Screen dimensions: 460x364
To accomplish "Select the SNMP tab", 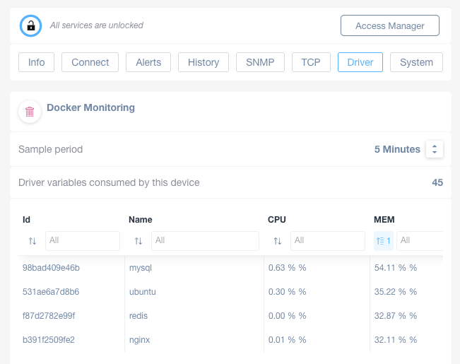I will tap(261, 62).
